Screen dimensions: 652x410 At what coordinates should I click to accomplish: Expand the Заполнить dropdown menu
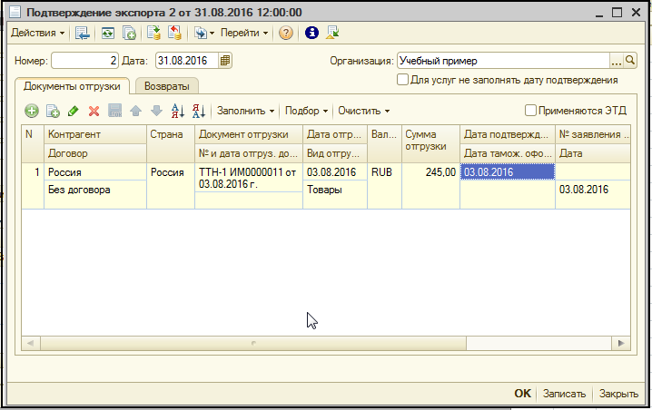[x=247, y=111]
